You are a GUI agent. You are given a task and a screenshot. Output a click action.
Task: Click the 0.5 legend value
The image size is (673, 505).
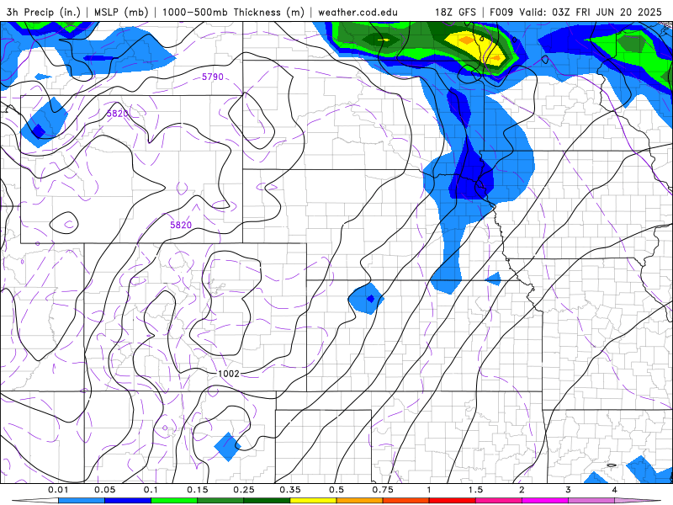(336, 490)
